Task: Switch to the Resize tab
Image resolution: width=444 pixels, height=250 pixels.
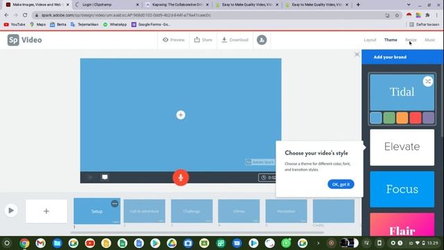Action: tap(411, 40)
